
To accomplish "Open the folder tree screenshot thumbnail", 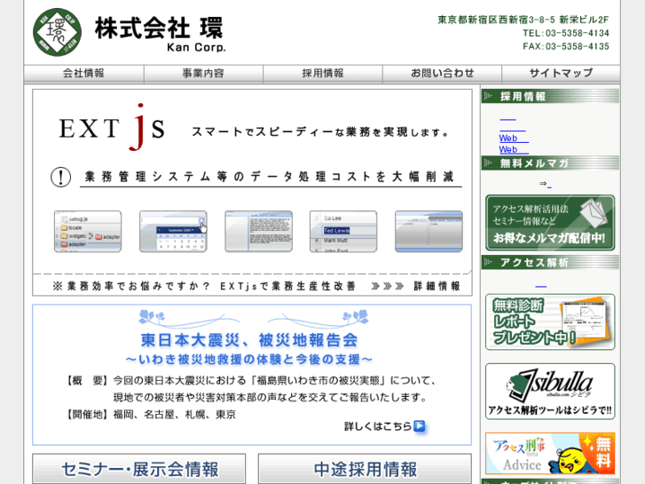I will coord(88,232).
